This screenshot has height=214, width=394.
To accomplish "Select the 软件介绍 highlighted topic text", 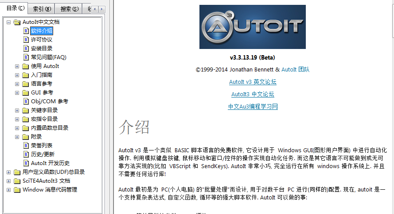I will (x=42, y=31).
